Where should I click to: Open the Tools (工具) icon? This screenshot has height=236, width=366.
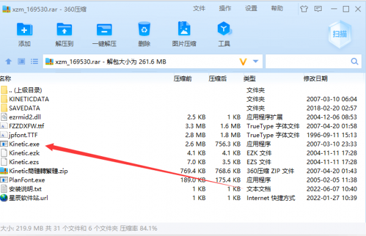(x=224, y=29)
